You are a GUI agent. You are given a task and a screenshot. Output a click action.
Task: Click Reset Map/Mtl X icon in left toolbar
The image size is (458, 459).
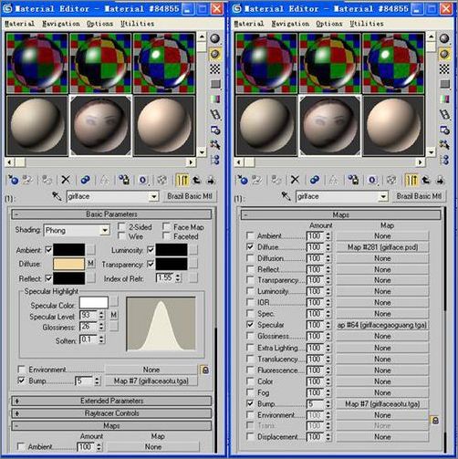click(66, 180)
